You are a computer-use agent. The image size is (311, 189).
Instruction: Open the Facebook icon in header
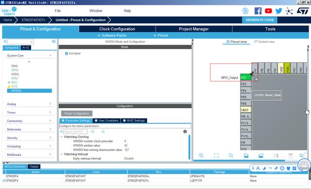(258, 11)
